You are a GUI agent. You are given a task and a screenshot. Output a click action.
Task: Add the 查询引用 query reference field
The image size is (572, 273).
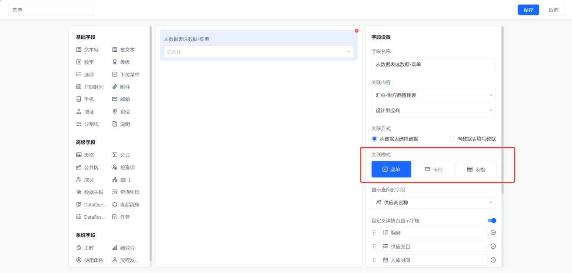(126, 192)
